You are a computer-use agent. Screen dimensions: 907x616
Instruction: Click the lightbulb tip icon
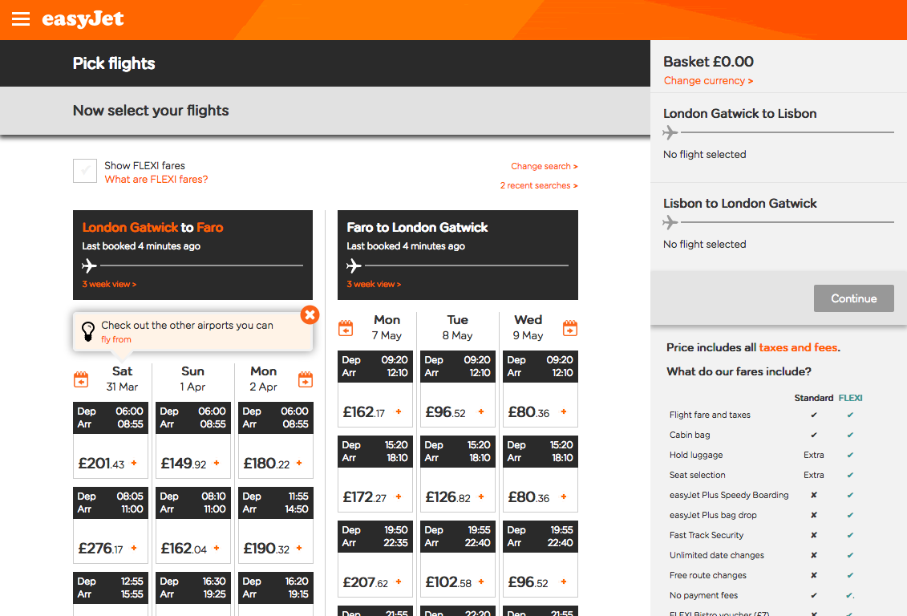click(x=87, y=330)
